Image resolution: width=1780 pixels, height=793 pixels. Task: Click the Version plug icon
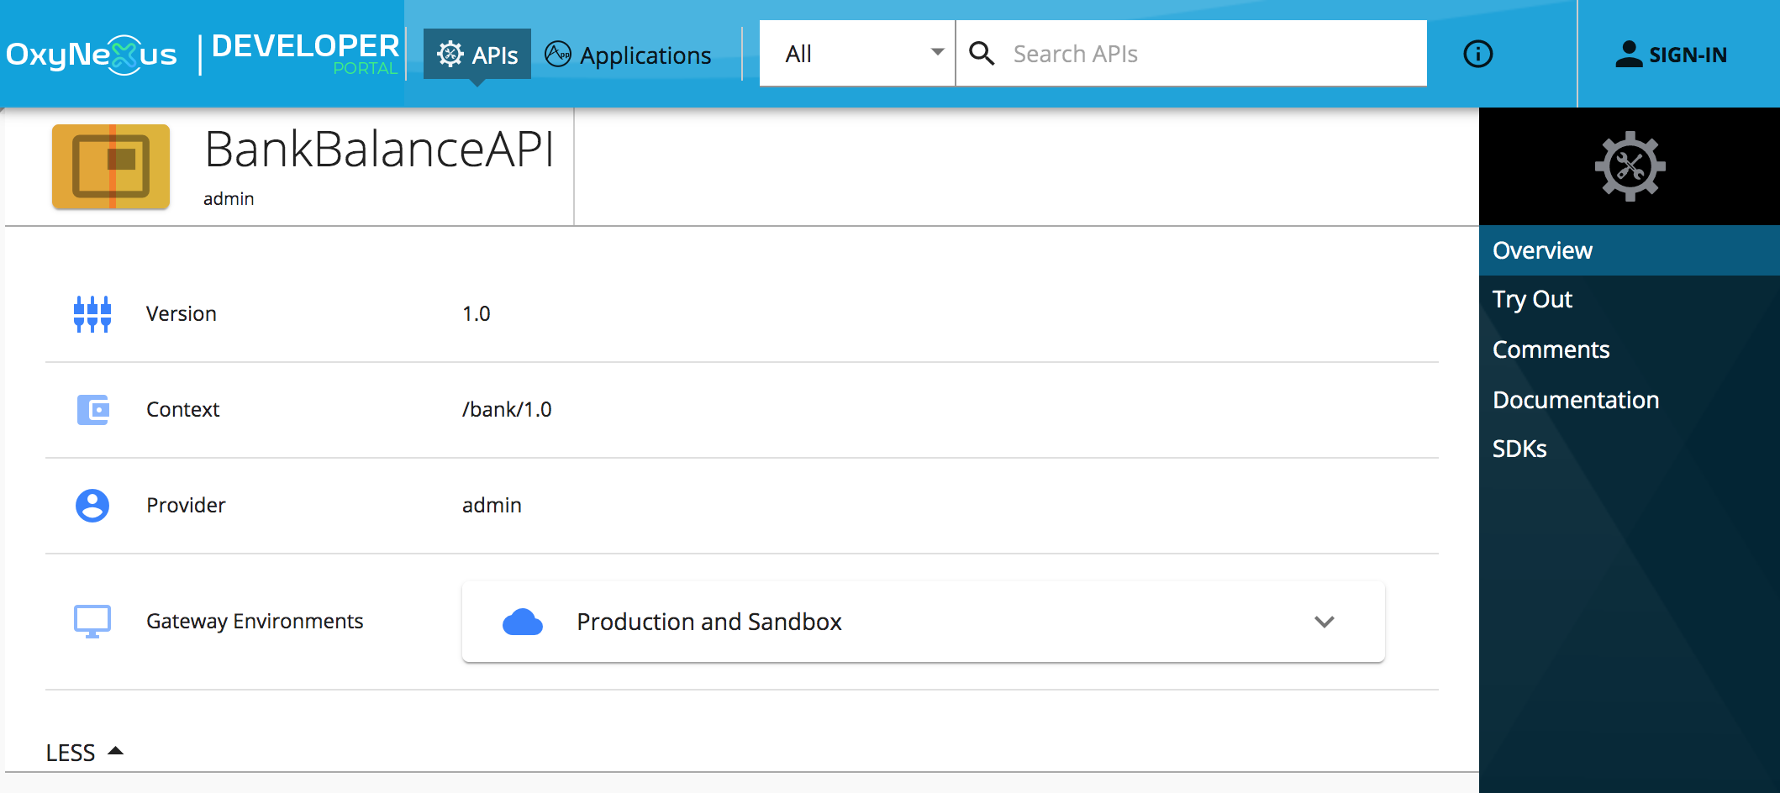(x=92, y=313)
